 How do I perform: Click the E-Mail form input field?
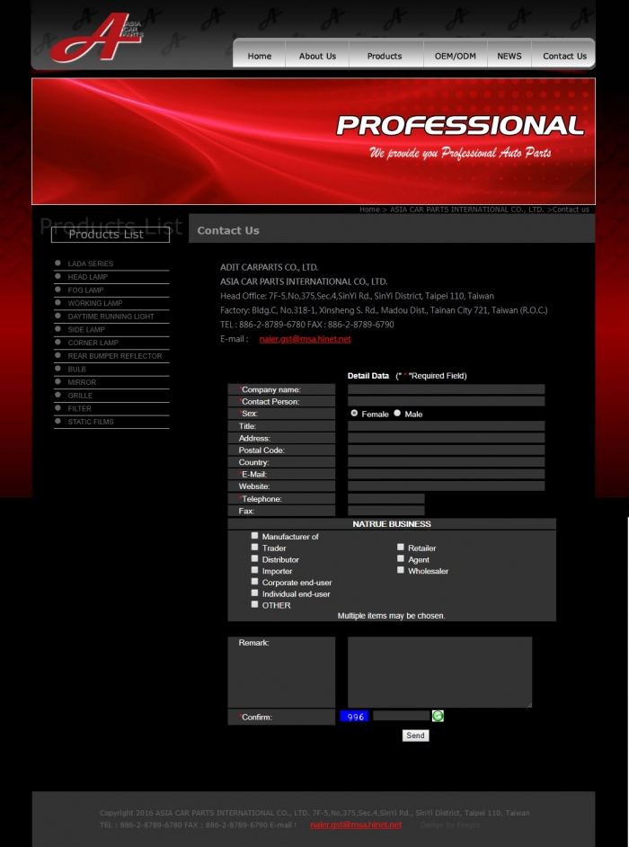pos(446,474)
